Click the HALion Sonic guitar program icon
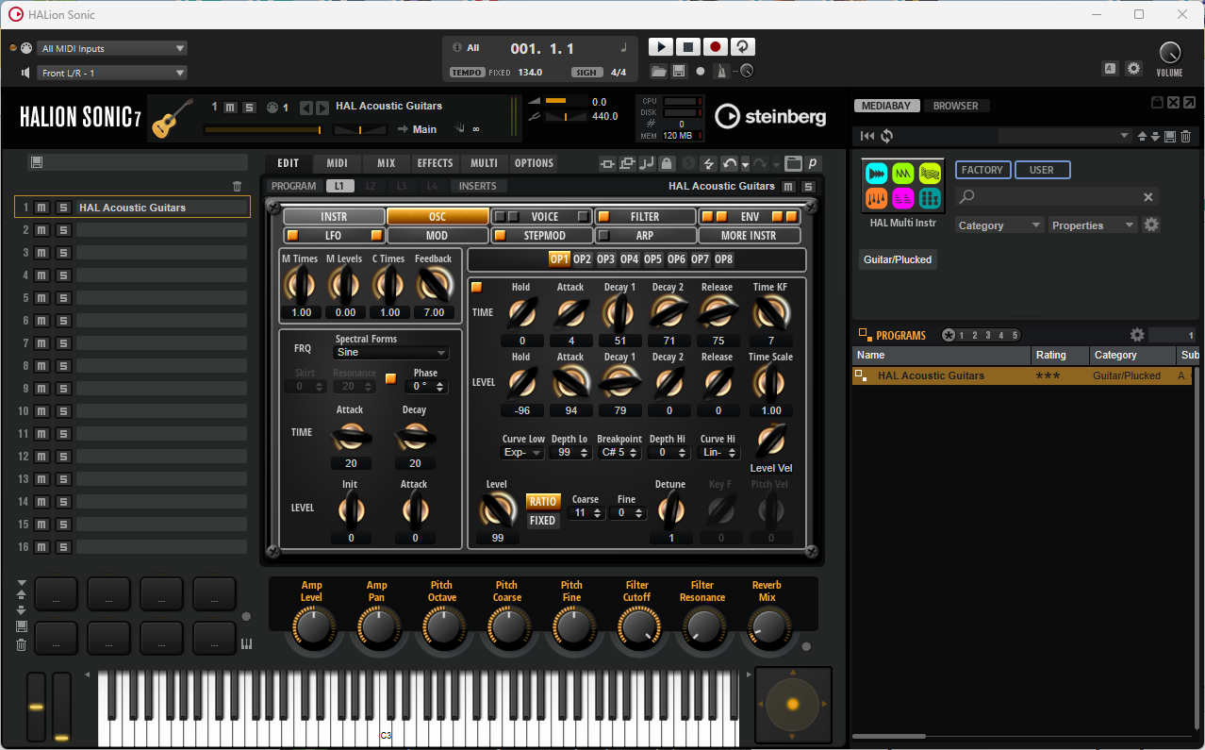1205x750 pixels. (171, 118)
